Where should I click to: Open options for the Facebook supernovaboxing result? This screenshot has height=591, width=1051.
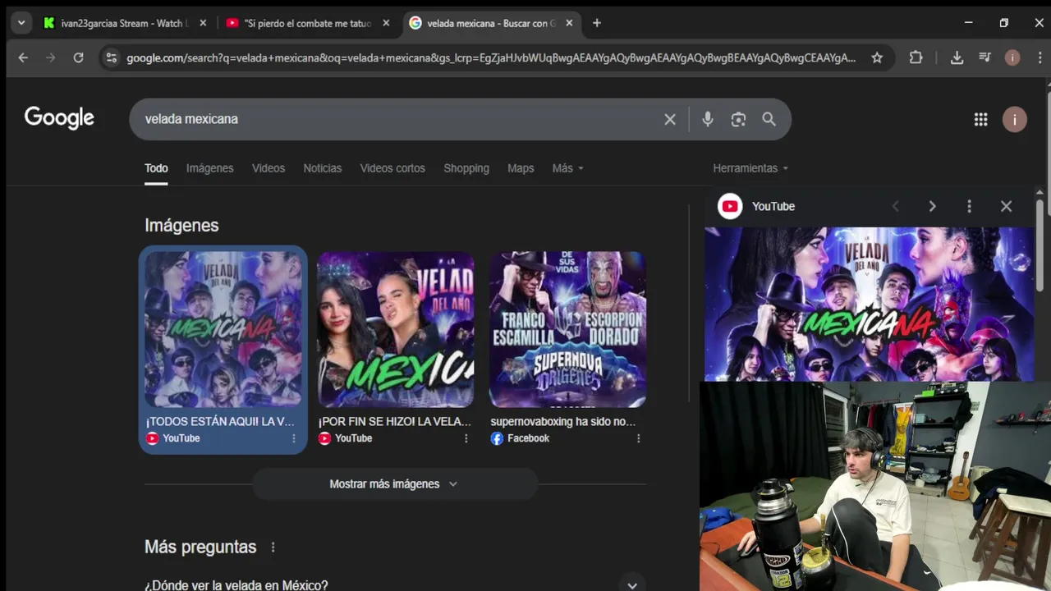pos(639,438)
